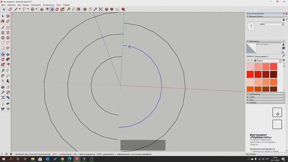Open the Справка menu
This screenshot has width=288, height=162.
click(x=66, y=5)
